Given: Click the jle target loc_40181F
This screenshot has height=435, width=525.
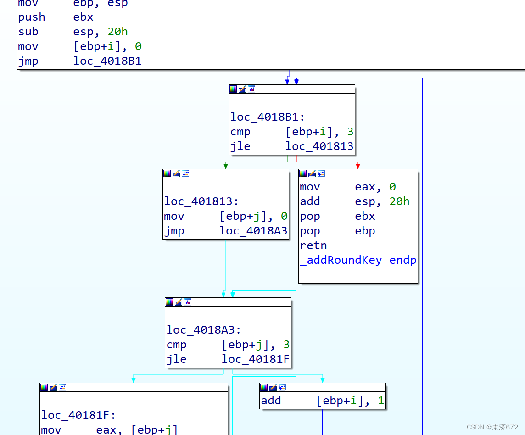Looking at the screenshot, I should 256,359.
